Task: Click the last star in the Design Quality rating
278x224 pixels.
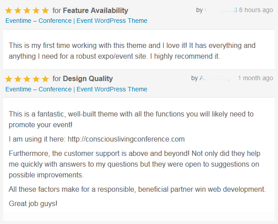Action: pyautogui.click(x=45, y=79)
